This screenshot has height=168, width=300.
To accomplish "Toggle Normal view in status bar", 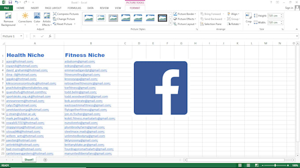I will [x=240, y=165].
